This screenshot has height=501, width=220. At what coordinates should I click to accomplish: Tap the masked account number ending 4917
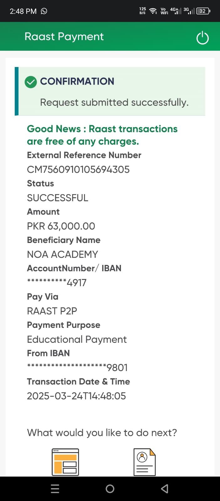[57, 282]
